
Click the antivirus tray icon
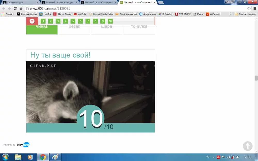(219, 157)
